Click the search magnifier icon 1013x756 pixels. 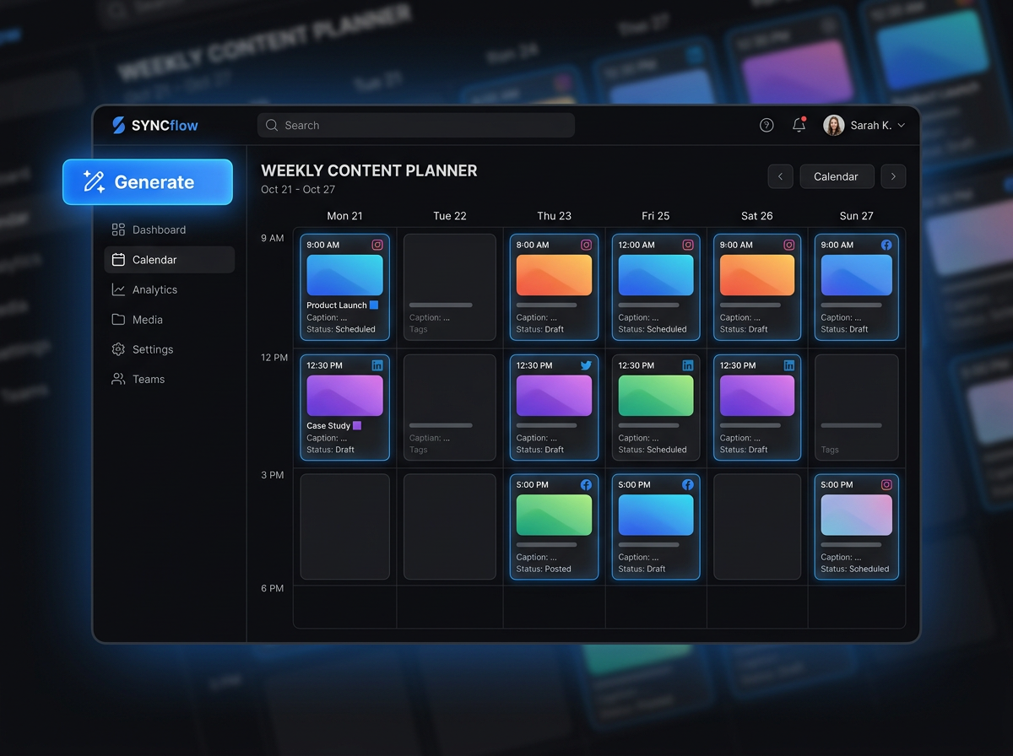pyautogui.click(x=272, y=125)
